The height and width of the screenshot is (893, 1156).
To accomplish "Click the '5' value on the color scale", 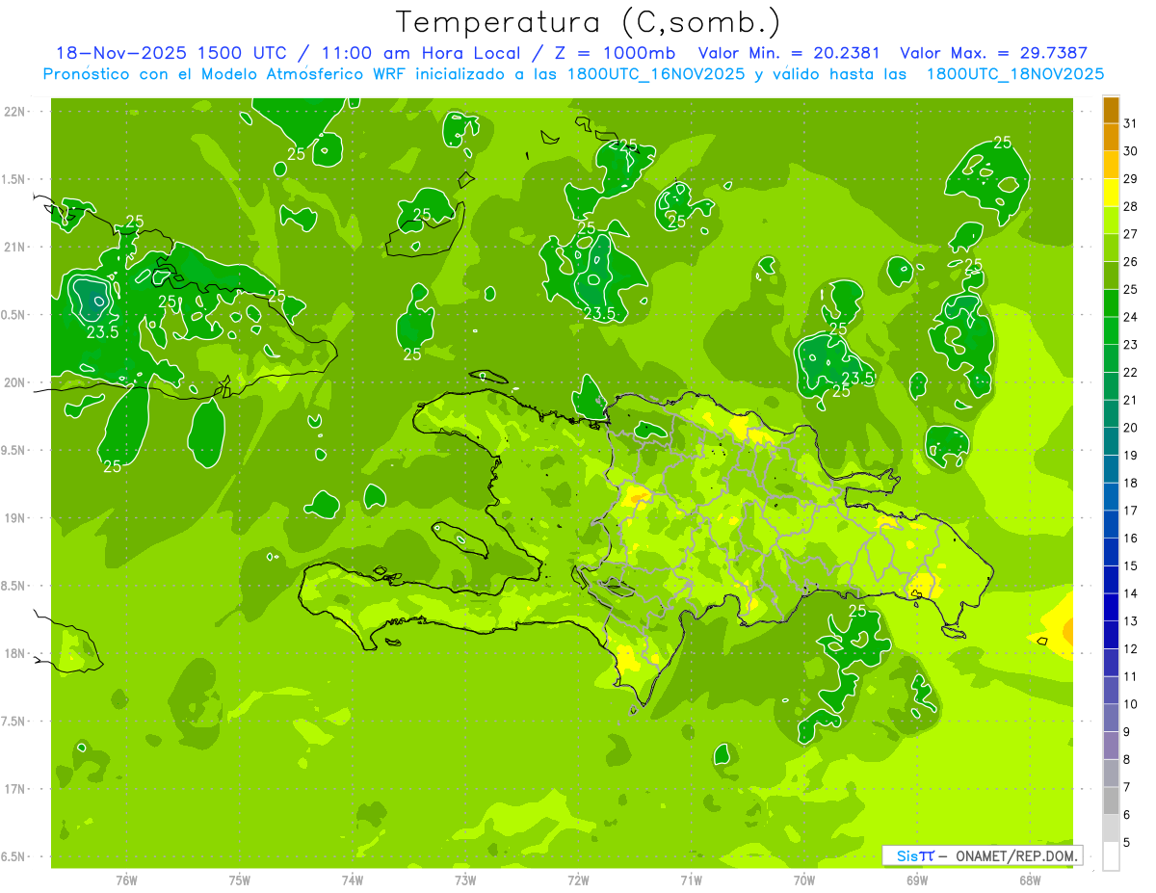I will (x=1127, y=843).
